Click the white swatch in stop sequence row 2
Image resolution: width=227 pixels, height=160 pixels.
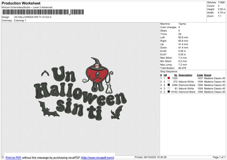click(169, 82)
